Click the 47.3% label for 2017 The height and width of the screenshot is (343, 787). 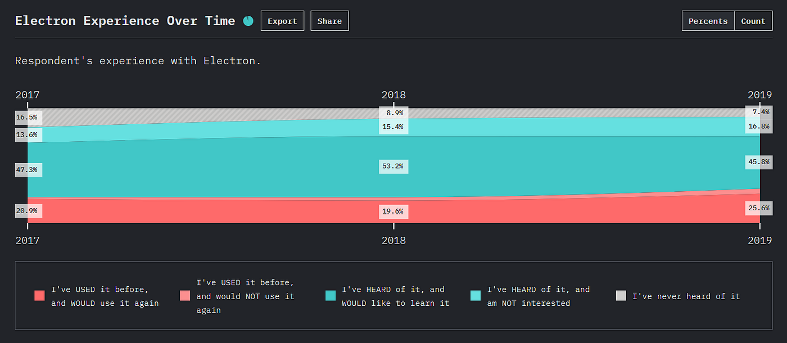click(28, 170)
